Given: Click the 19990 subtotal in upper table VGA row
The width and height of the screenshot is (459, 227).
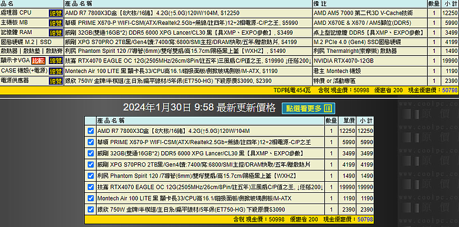Looking at the screenshot, I should pos(450,61).
